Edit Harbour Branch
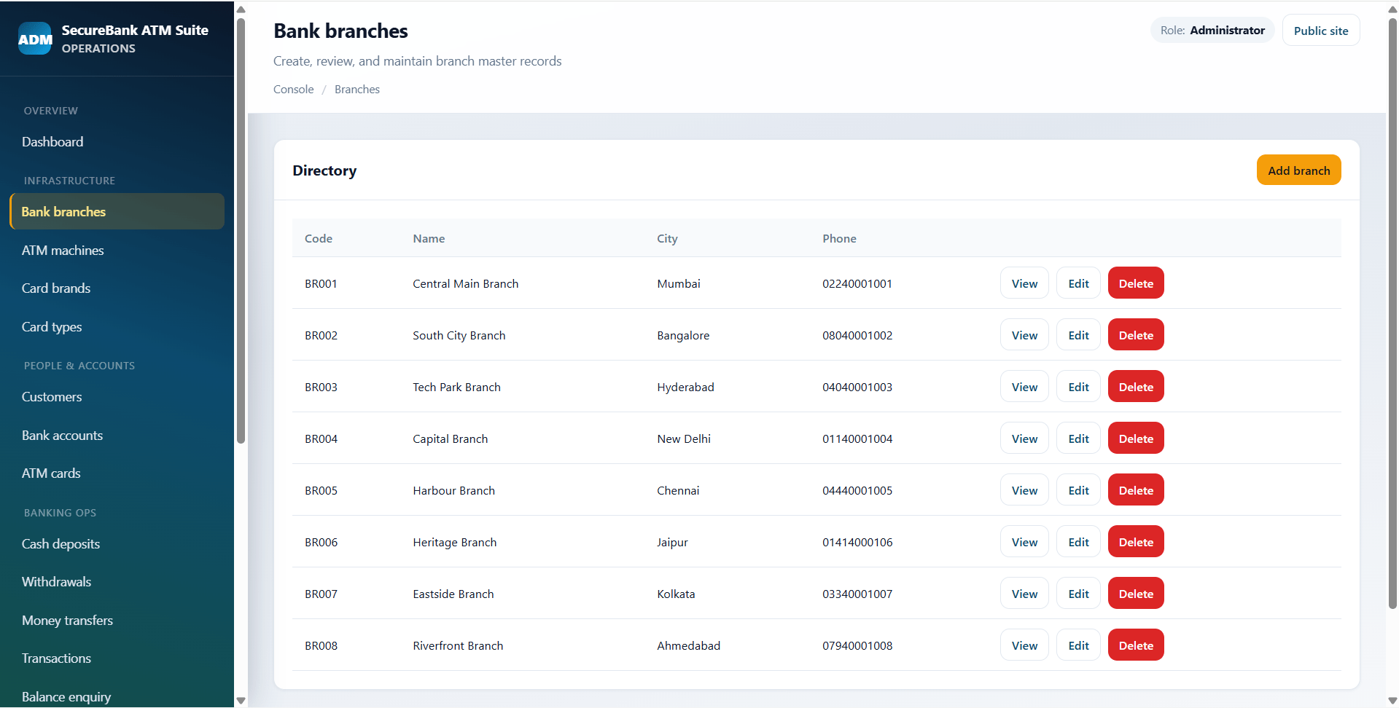1399x708 pixels. tap(1078, 490)
